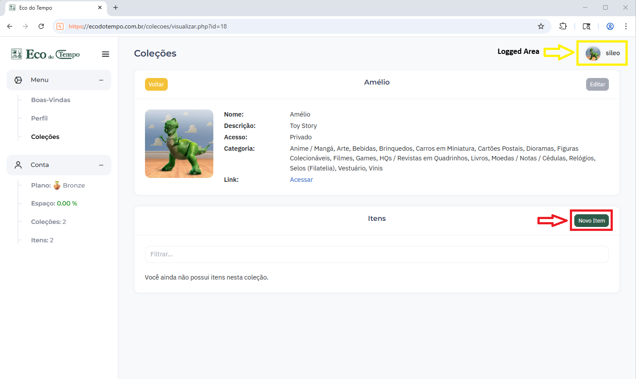Click the person icon beside Conta
Image resolution: width=636 pixels, height=379 pixels.
[18, 165]
